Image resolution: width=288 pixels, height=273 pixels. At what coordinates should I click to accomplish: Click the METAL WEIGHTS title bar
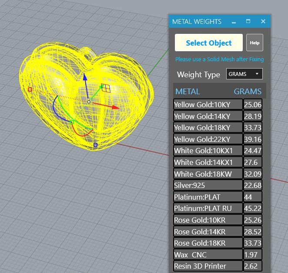(220, 21)
